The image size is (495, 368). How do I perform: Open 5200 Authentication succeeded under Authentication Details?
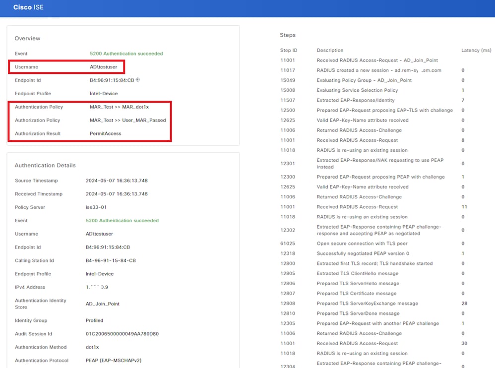coord(122,221)
